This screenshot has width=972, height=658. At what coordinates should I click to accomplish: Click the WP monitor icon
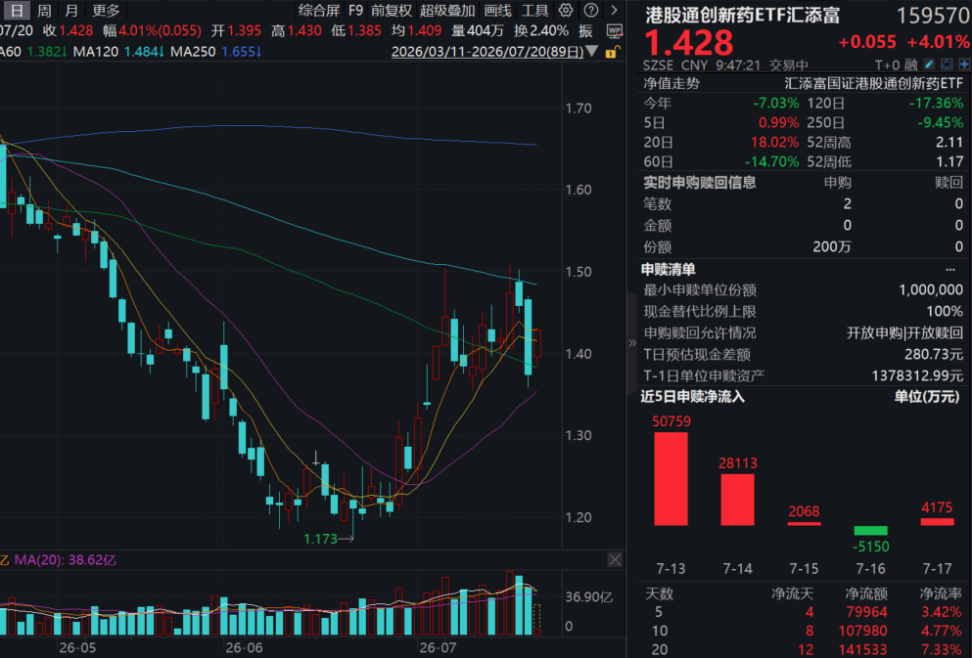point(615,30)
